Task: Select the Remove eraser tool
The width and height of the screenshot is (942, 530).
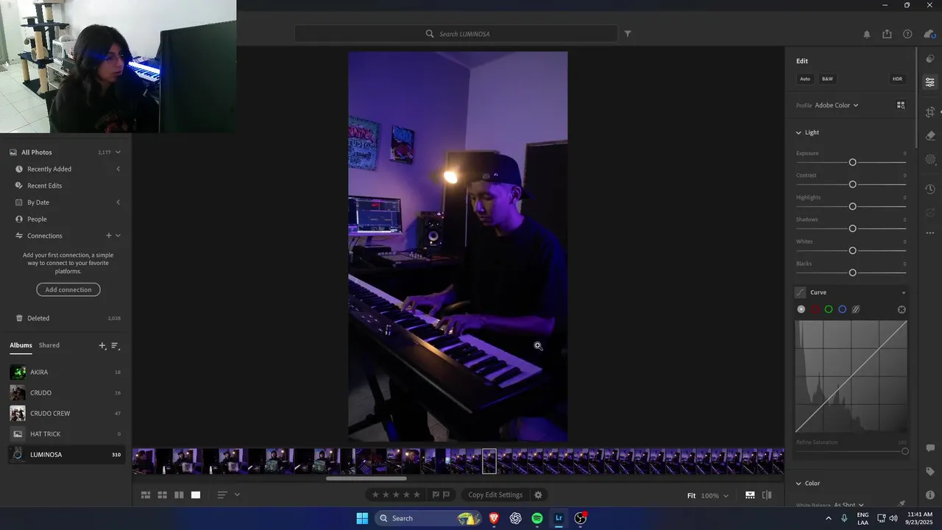Action: [x=930, y=135]
